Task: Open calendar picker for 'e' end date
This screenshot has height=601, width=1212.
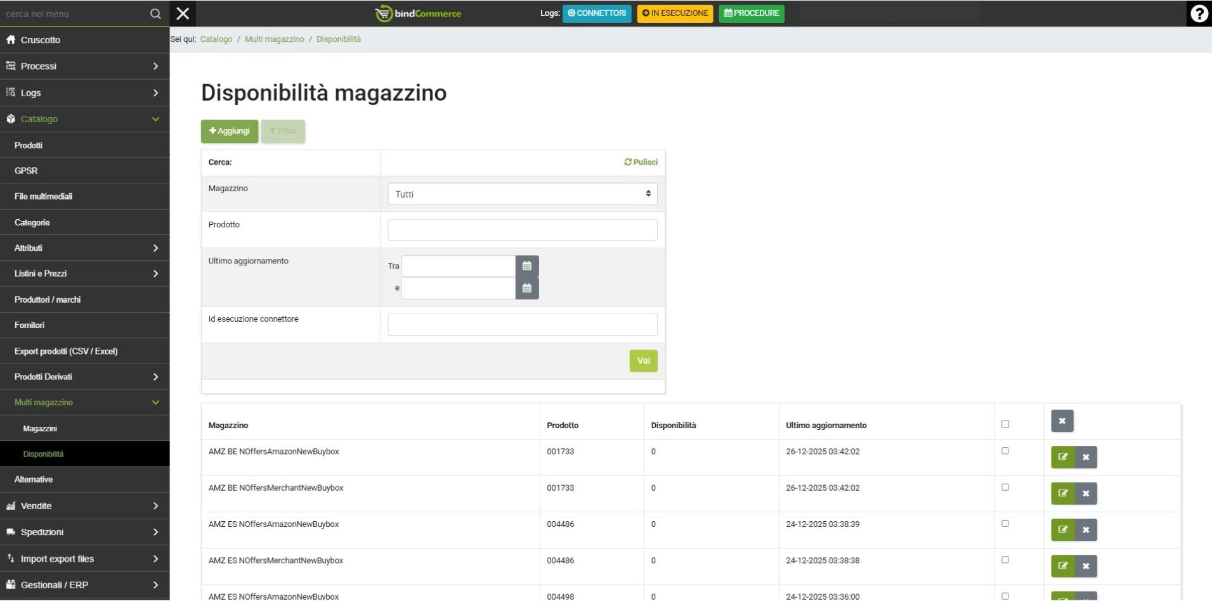Action: (x=526, y=288)
